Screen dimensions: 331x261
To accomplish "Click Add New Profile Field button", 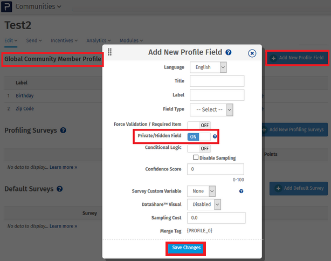I will pyautogui.click(x=298, y=58).
